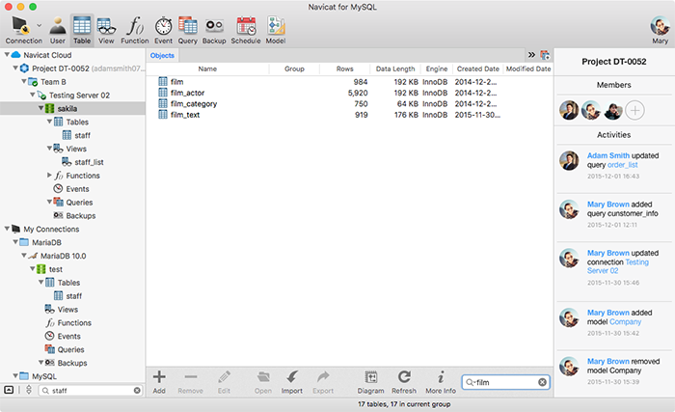Screen dimensions: 675x412
Task: Click third member avatar
Action: [613, 110]
